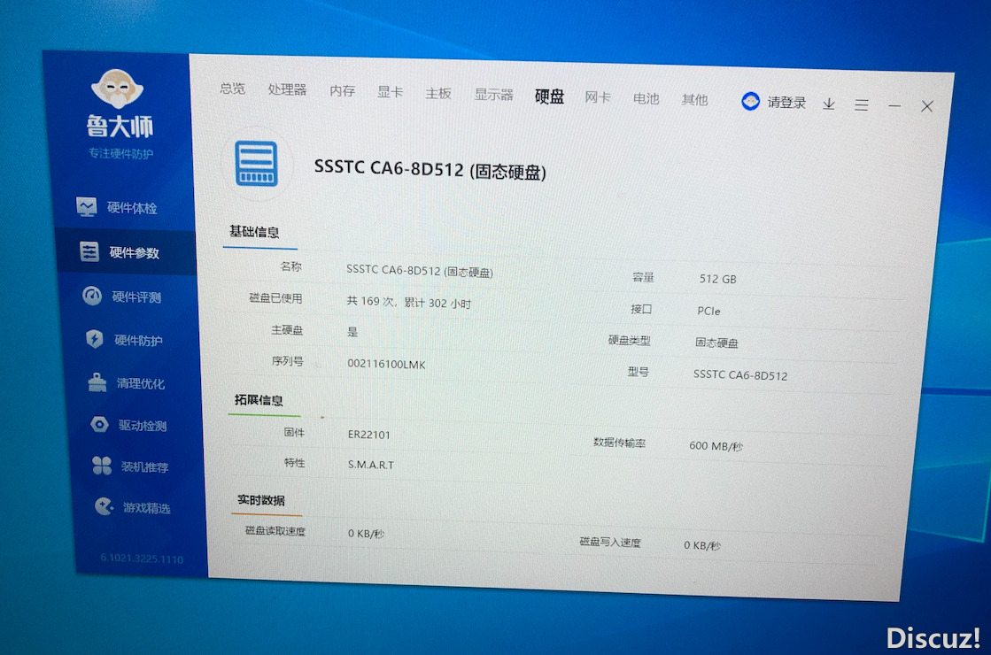Minimize the Ludashi window
The height and width of the screenshot is (655, 991).
(894, 106)
